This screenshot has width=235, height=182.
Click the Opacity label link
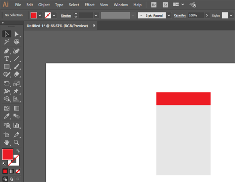(x=180, y=15)
